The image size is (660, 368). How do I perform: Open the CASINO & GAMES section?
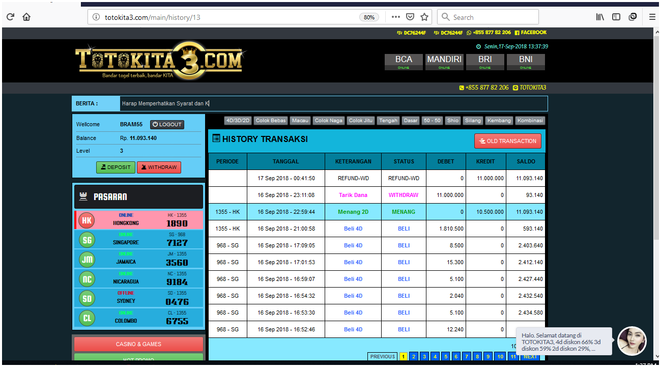coord(138,344)
